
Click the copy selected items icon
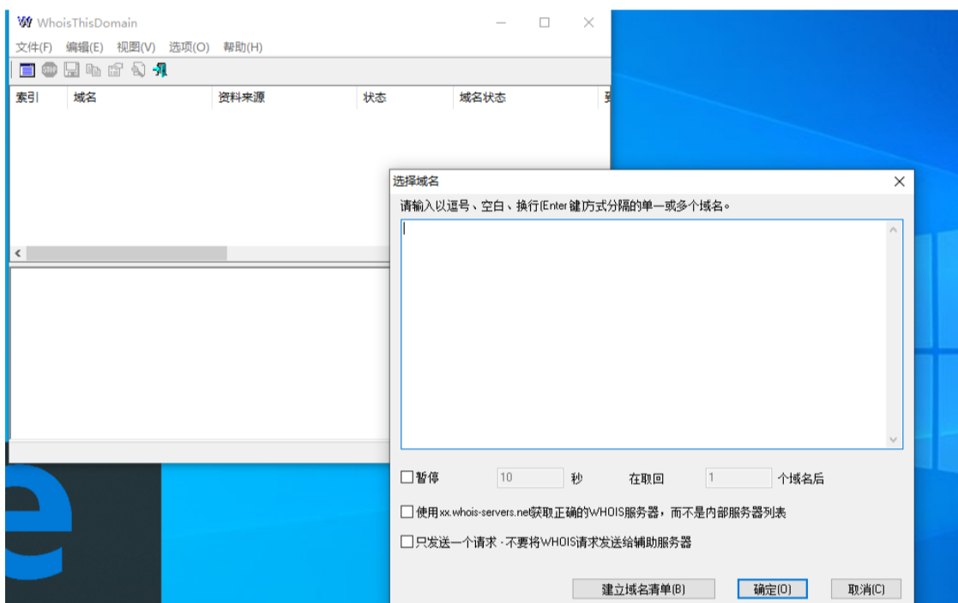click(x=93, y=70)
